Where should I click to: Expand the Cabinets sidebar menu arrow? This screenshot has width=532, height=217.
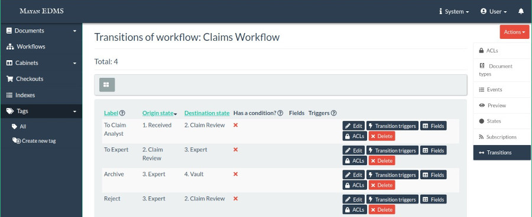[74, 63]
